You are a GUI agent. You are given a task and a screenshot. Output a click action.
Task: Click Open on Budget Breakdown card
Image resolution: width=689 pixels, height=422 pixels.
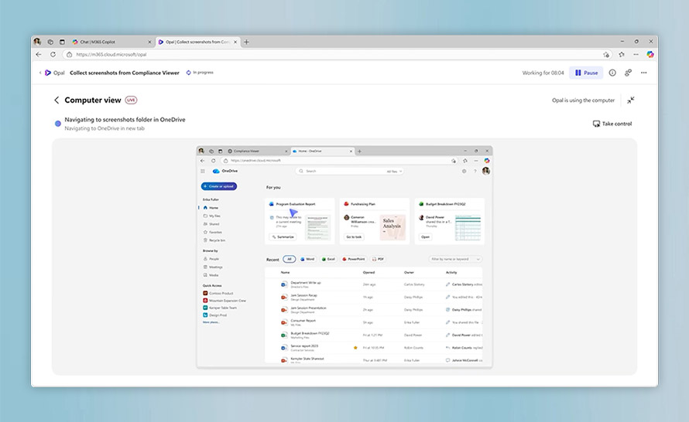point(425,237)
